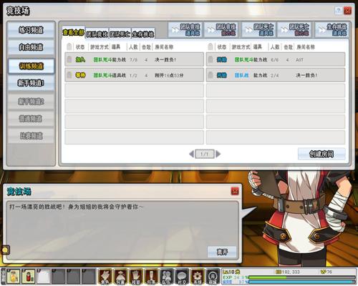
Task: Click the white empty third quick slot
Action: pyautogui.click(x=44, y=277)
